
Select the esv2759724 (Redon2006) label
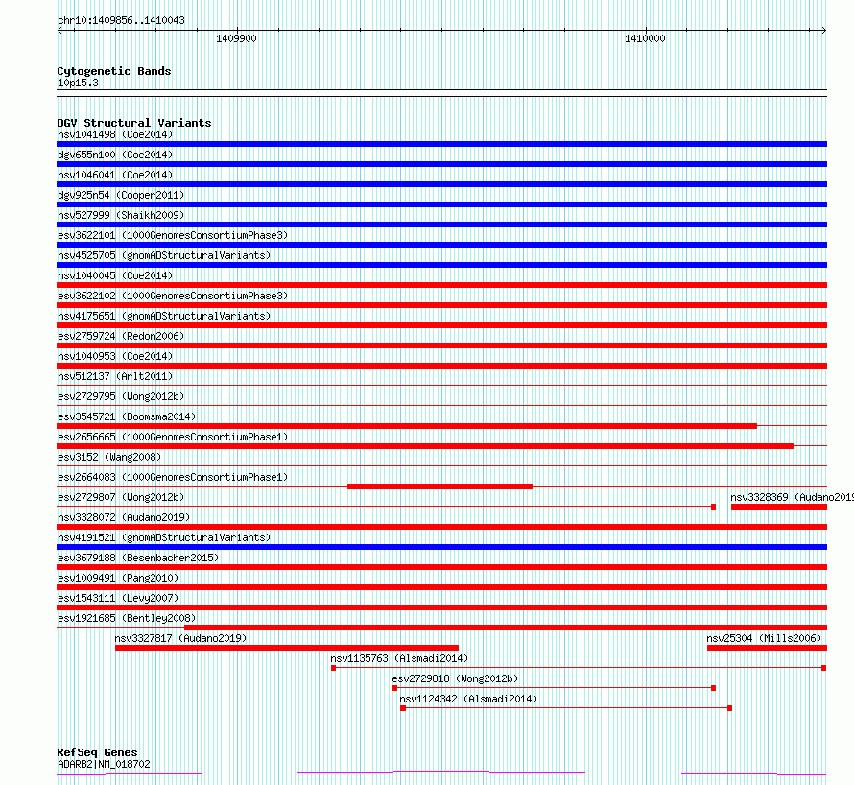[121, 336]
